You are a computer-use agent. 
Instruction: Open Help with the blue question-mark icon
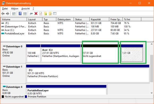pos(20,14)
